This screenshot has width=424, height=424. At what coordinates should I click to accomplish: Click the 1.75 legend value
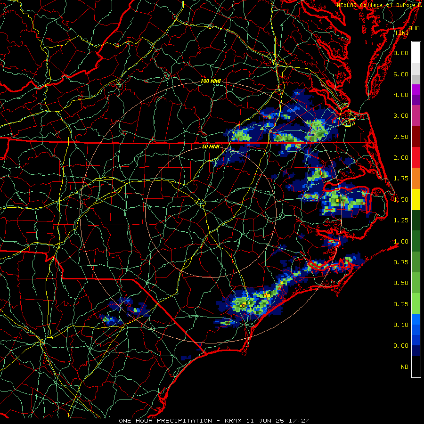[401, 179]
